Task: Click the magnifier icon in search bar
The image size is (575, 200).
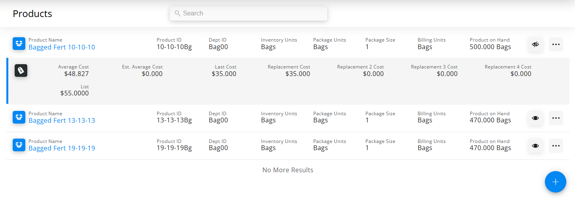Action: click(177, 13)
